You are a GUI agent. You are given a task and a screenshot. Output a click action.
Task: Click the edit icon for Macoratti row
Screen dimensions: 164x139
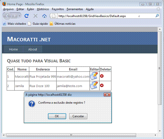click(x=94, y=76)
